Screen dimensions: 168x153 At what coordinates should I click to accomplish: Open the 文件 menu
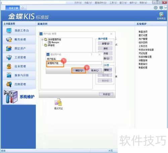point(78,3)
